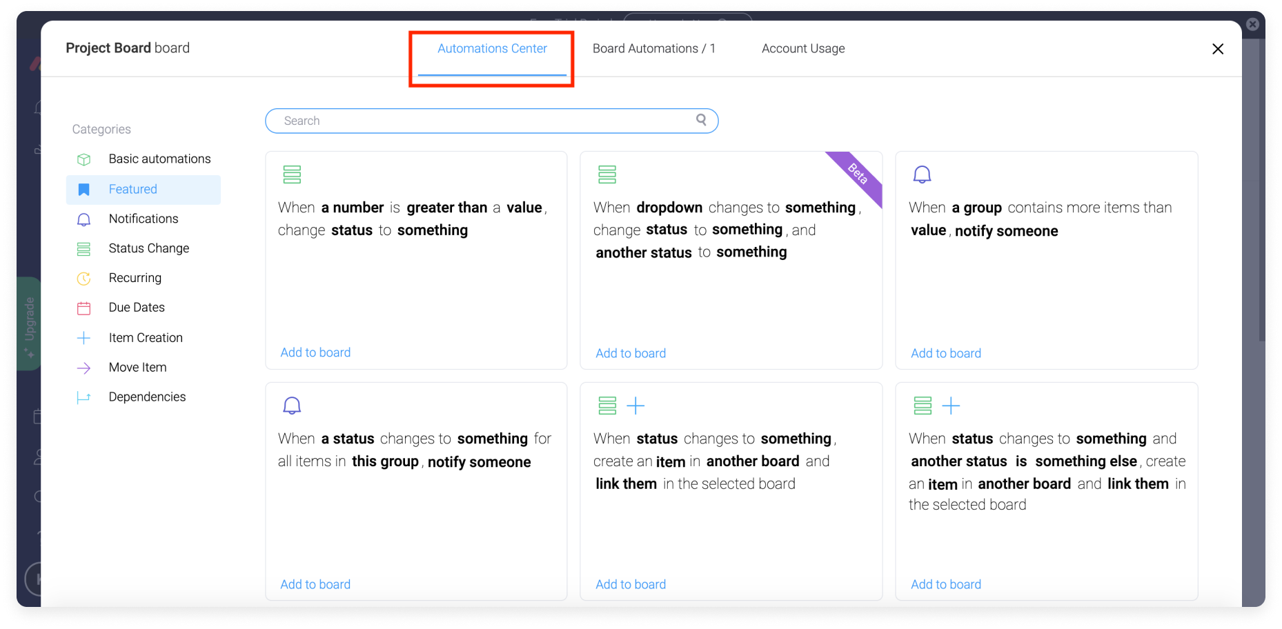Click the plus icon beside Item Creation
Image resolution: width=1282 pixels, height=629 pixels.
click(83, 338)
